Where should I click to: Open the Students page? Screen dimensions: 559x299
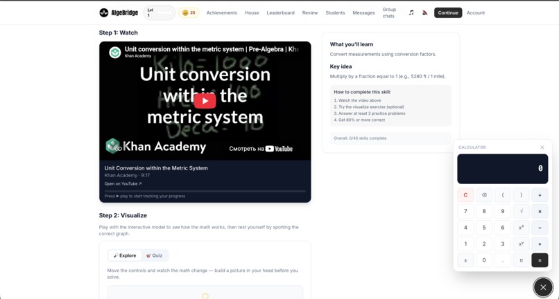[x=335, y=13]
